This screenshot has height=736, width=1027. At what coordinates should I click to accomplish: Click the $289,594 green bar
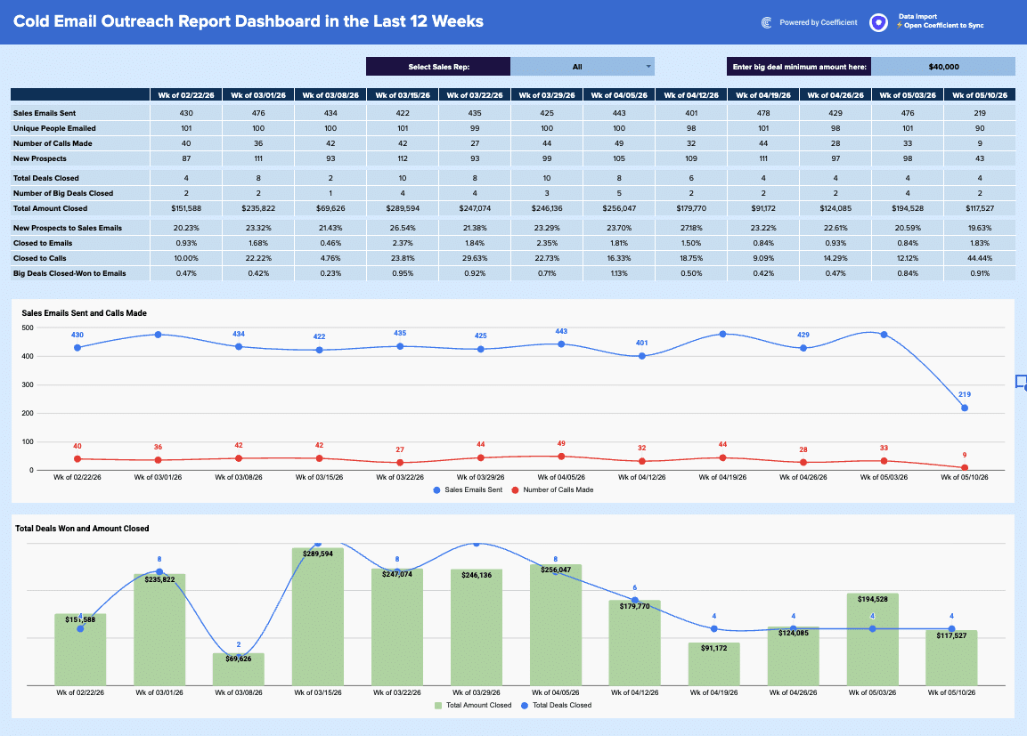point(318,616)
